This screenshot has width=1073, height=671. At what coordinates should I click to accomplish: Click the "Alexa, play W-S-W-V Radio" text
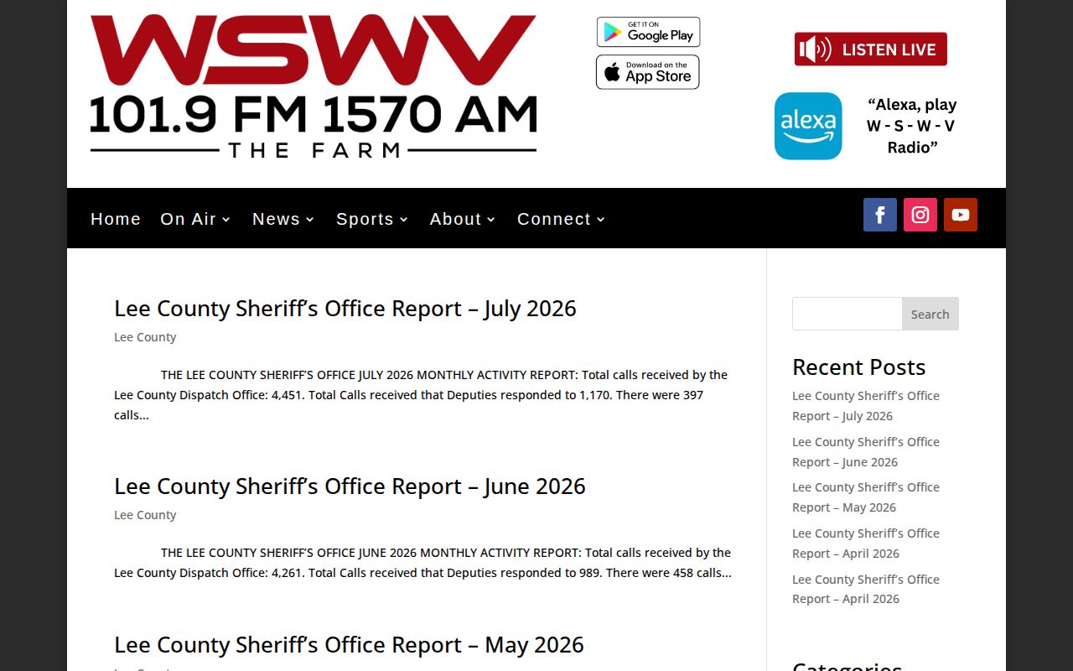pos(912,126)
